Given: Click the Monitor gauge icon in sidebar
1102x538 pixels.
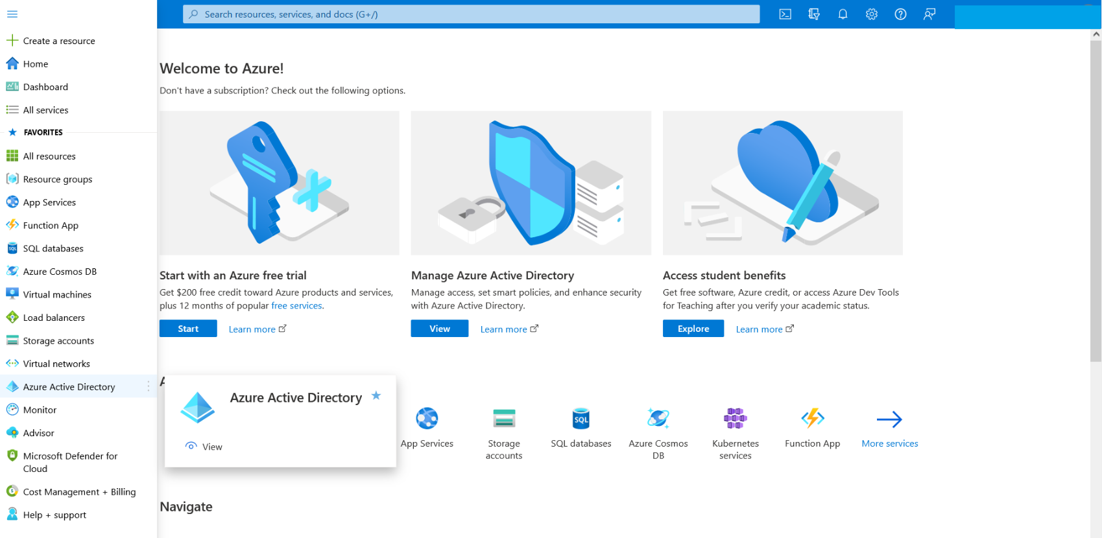Looking at the screenshot, I should [12, 410].
